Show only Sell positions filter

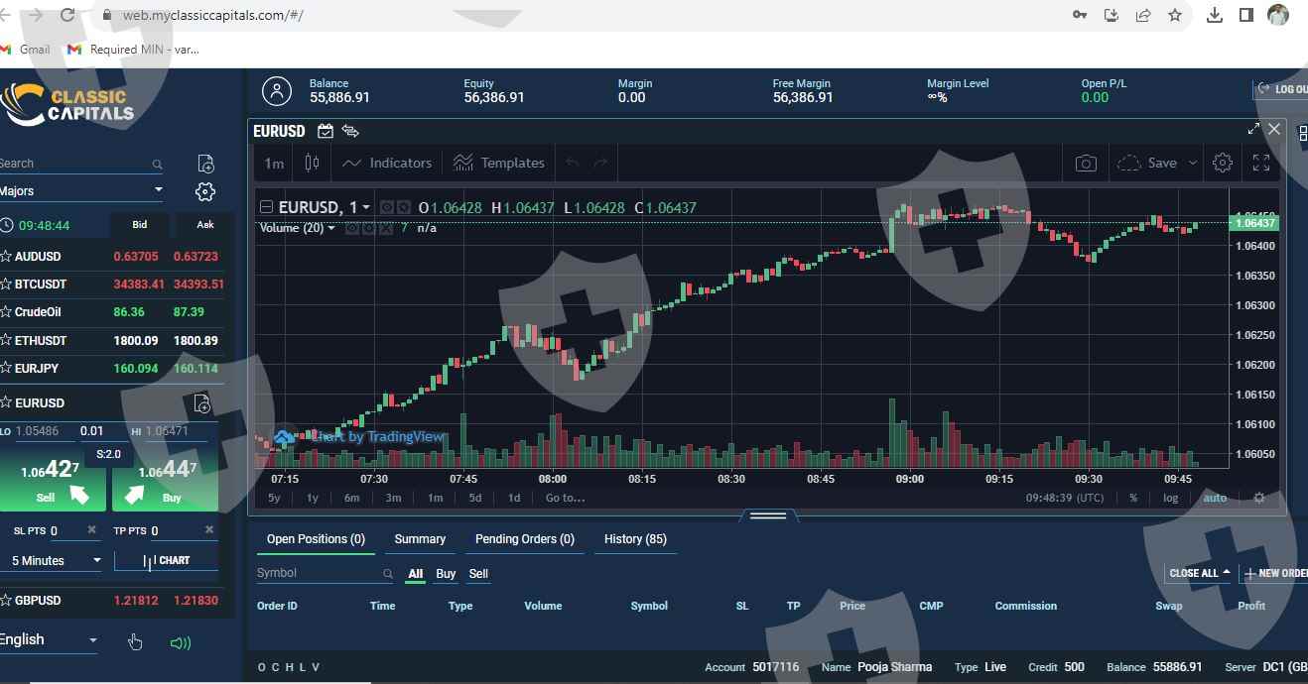(478, 574)
